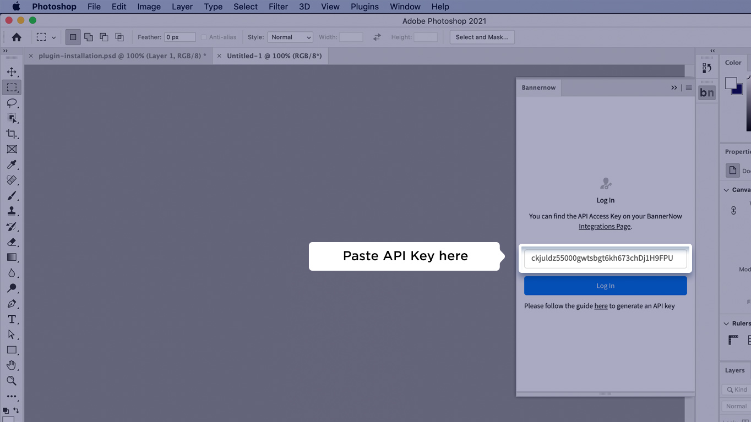Open the Filter menu
The image size is (751, 422).
coord(279,7)
